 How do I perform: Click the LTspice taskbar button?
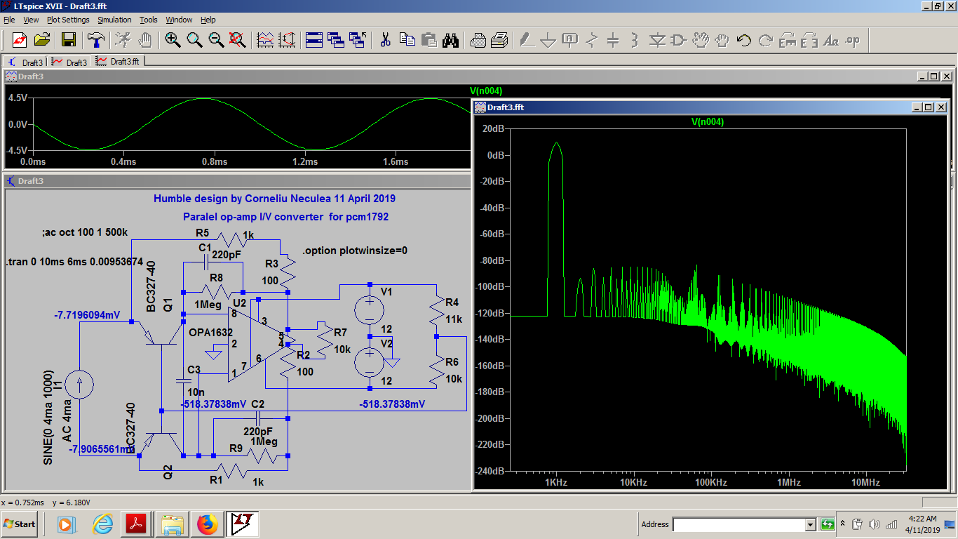[x=243, y=524]
